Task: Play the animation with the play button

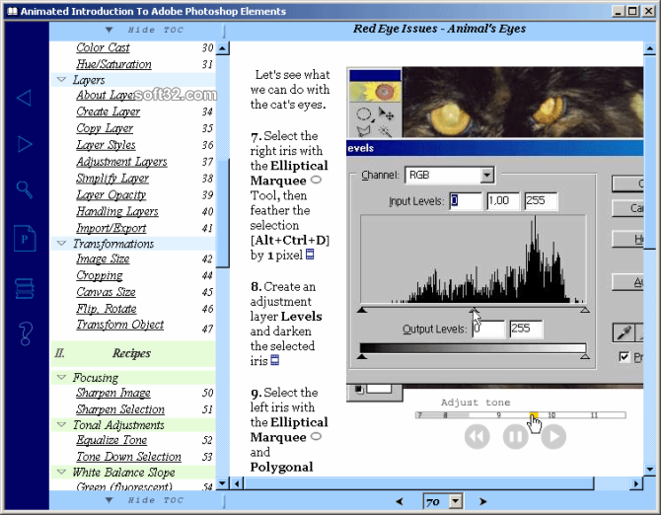Action: pos(553,437)
